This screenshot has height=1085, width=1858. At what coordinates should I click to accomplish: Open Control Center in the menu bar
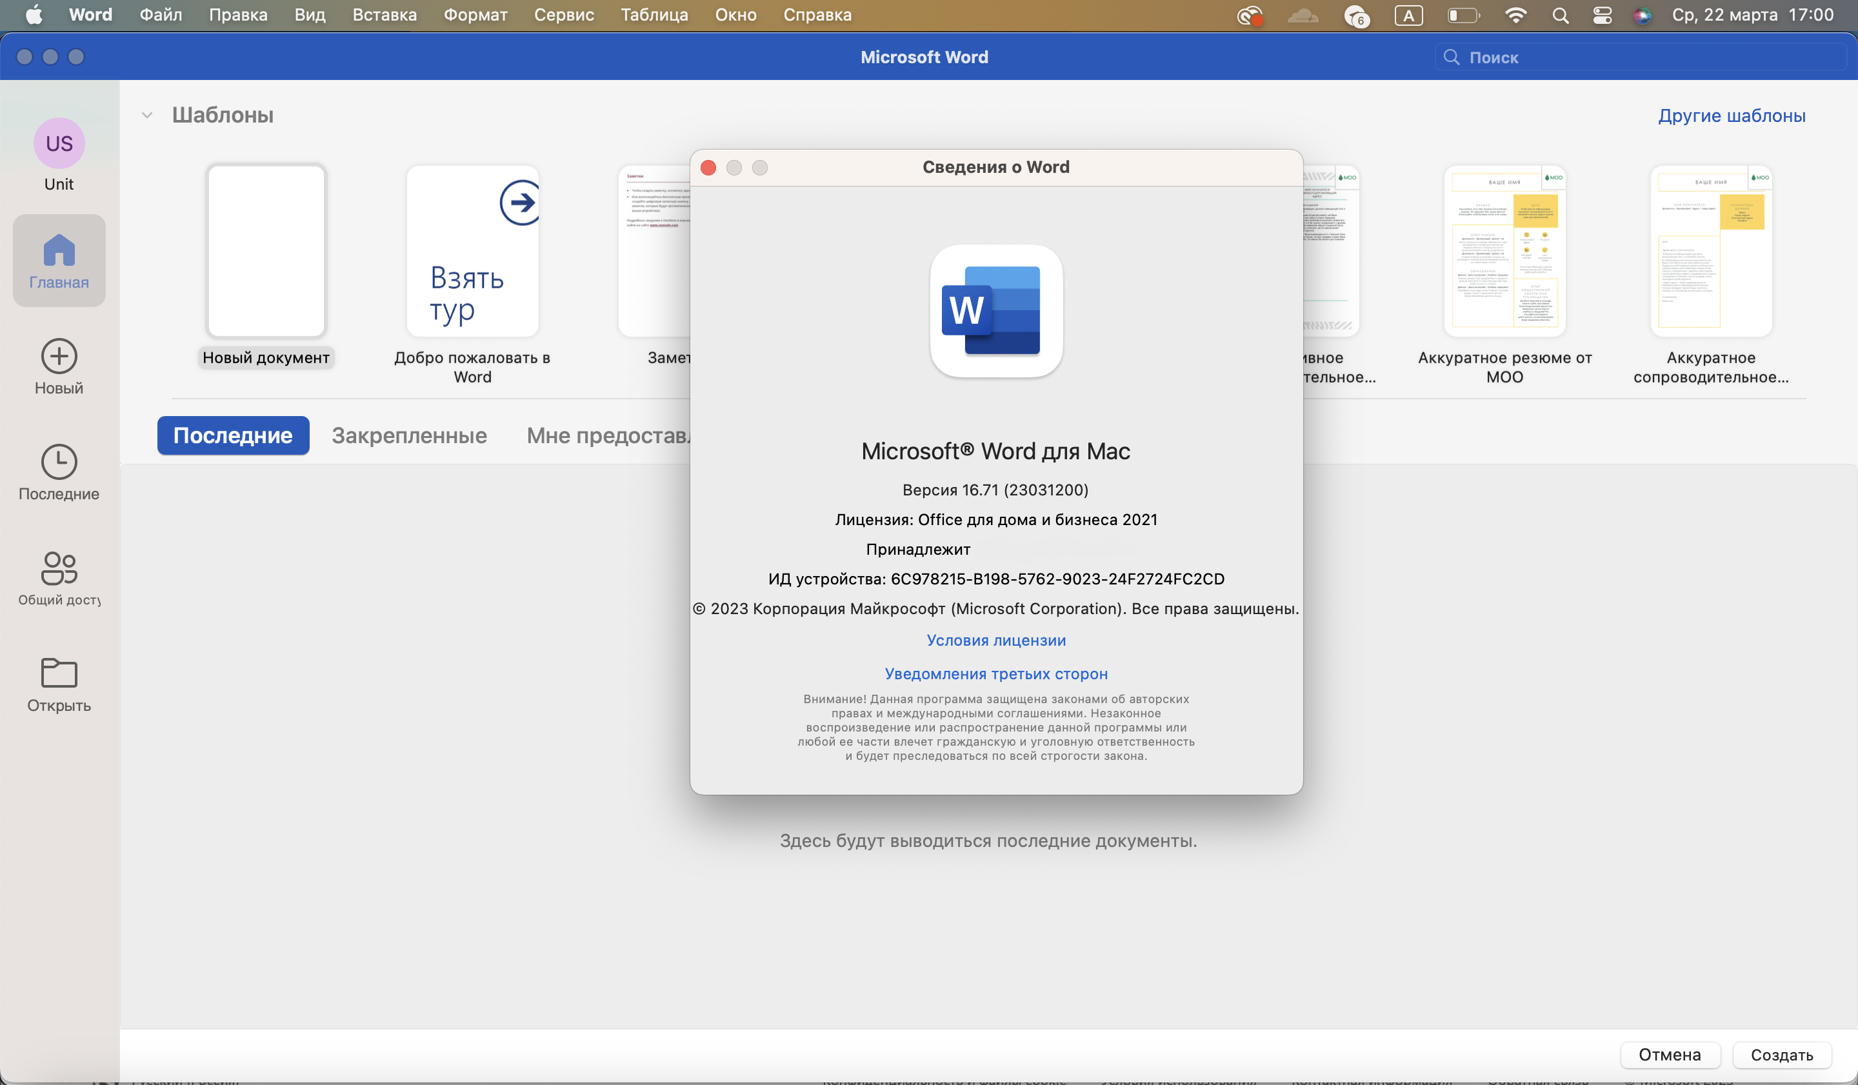click(1602, 15)
